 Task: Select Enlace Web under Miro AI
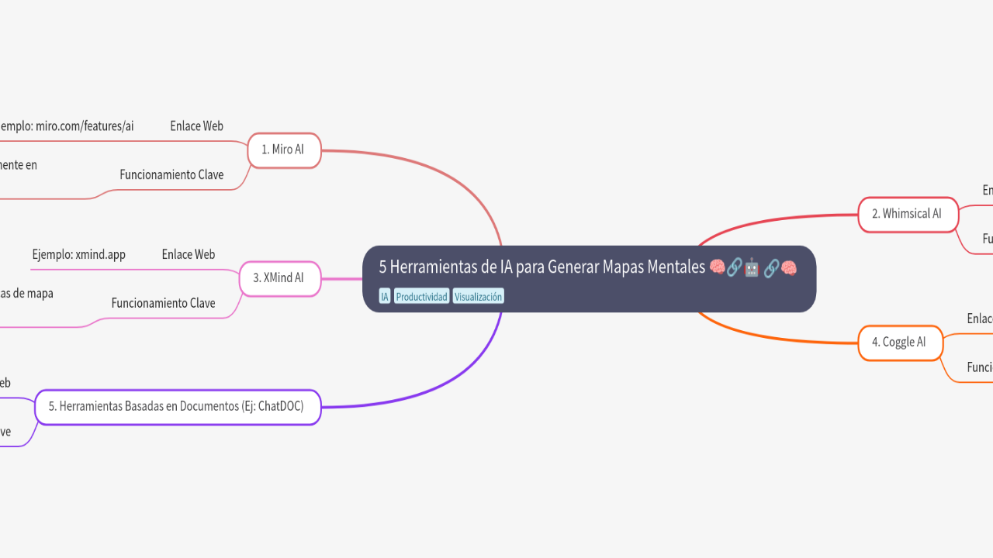coord(196,126)
